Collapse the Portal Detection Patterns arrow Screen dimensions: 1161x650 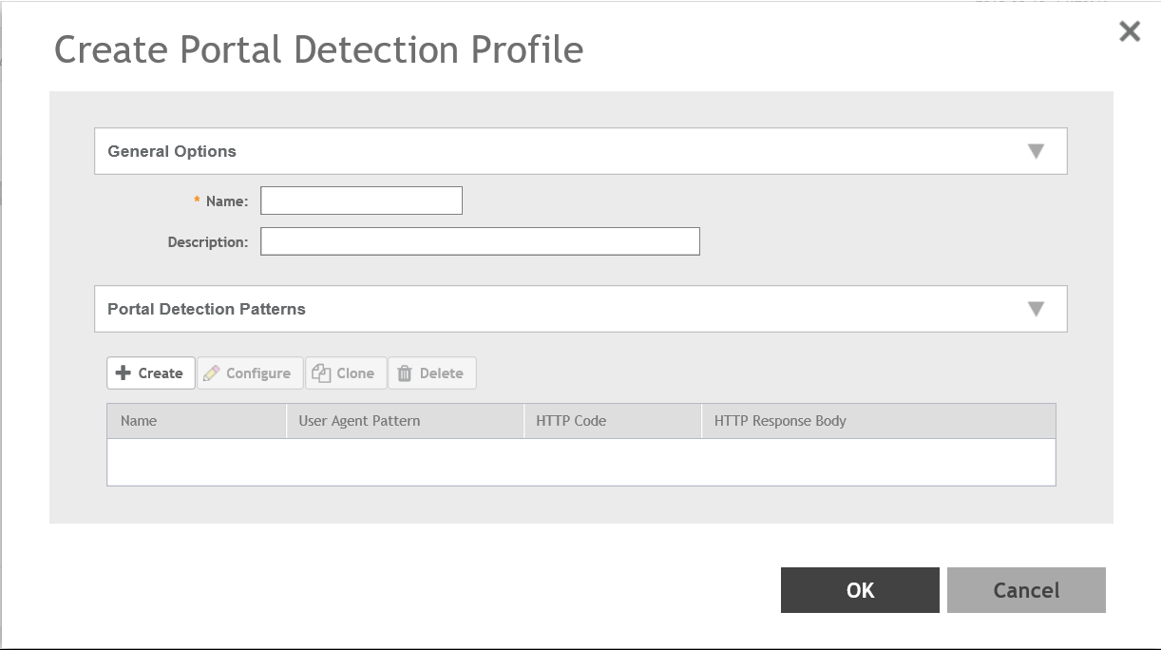click(1036, 309)
